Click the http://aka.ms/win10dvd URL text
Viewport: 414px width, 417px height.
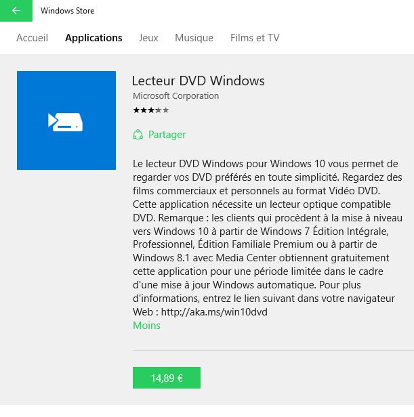(214, 312)
